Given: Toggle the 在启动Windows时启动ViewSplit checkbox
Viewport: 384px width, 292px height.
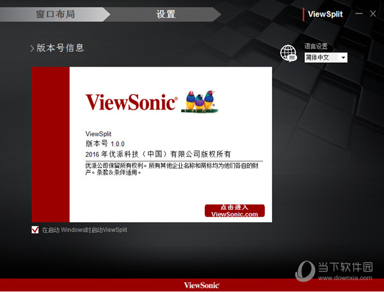Looking at the screenshot, I should [x=35, y=230].
